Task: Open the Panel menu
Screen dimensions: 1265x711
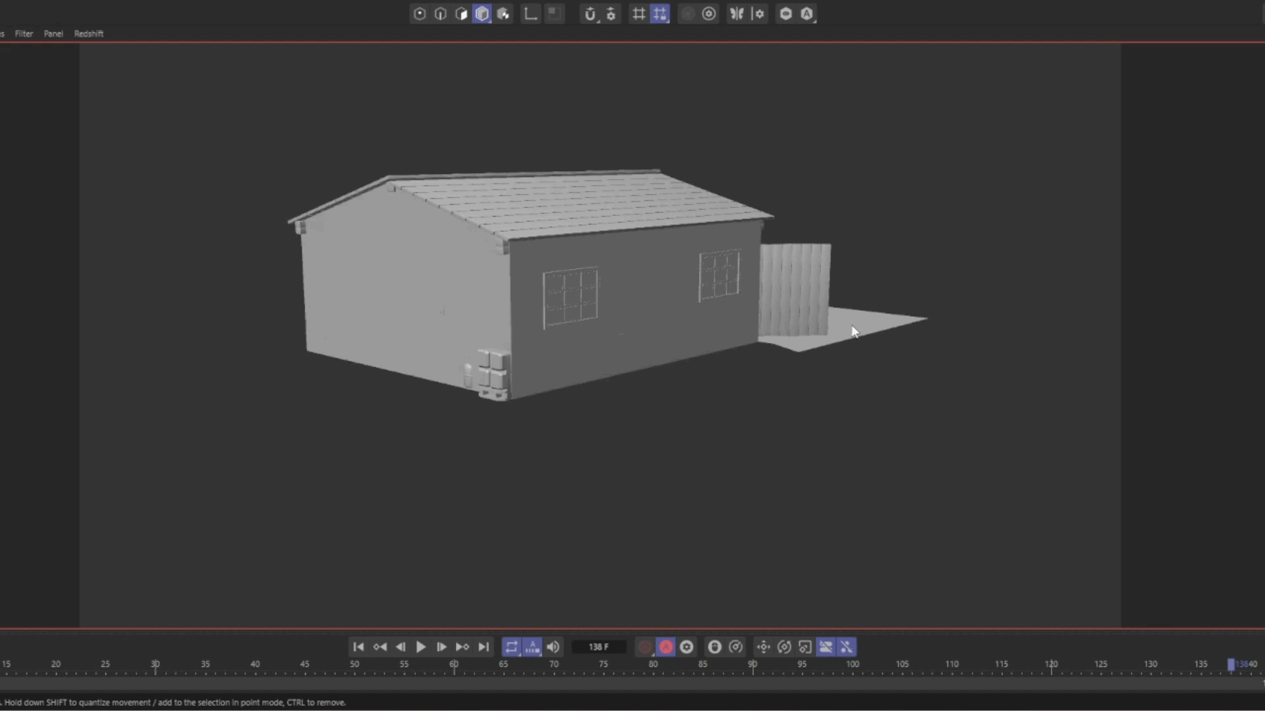Action: point(53,34)
